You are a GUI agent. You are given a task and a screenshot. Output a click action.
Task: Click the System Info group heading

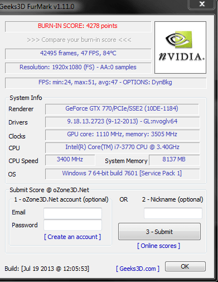point(26,98)
